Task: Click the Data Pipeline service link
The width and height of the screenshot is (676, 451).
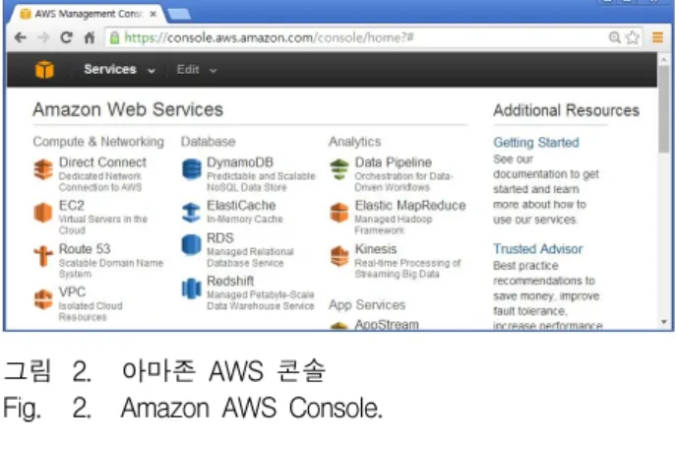Action: point(393,162)
